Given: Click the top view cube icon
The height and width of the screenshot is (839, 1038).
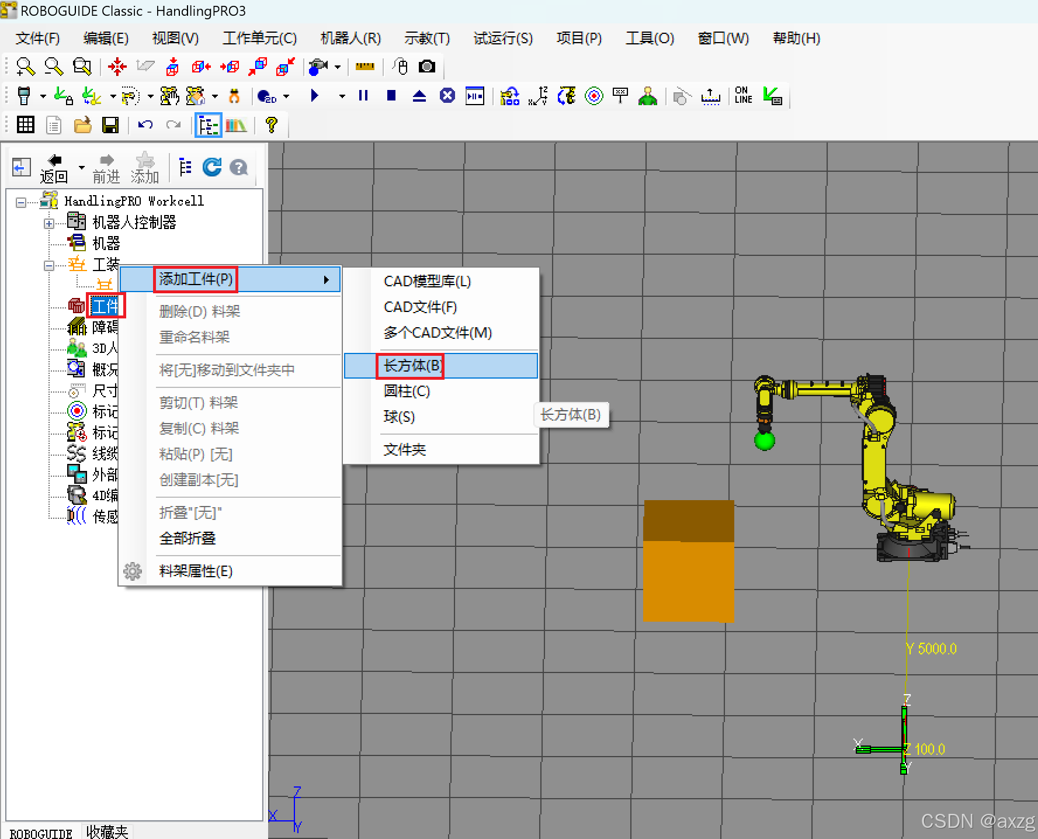Looking at the screenshot, I should pyautogui.click(x=172, y=67).
